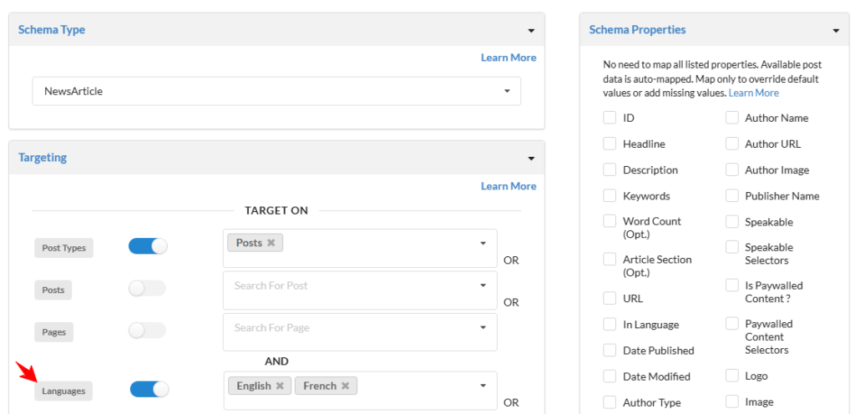Click the Search For Page field
The width and height of the screenshot is (855, 414).
(351, 328)
